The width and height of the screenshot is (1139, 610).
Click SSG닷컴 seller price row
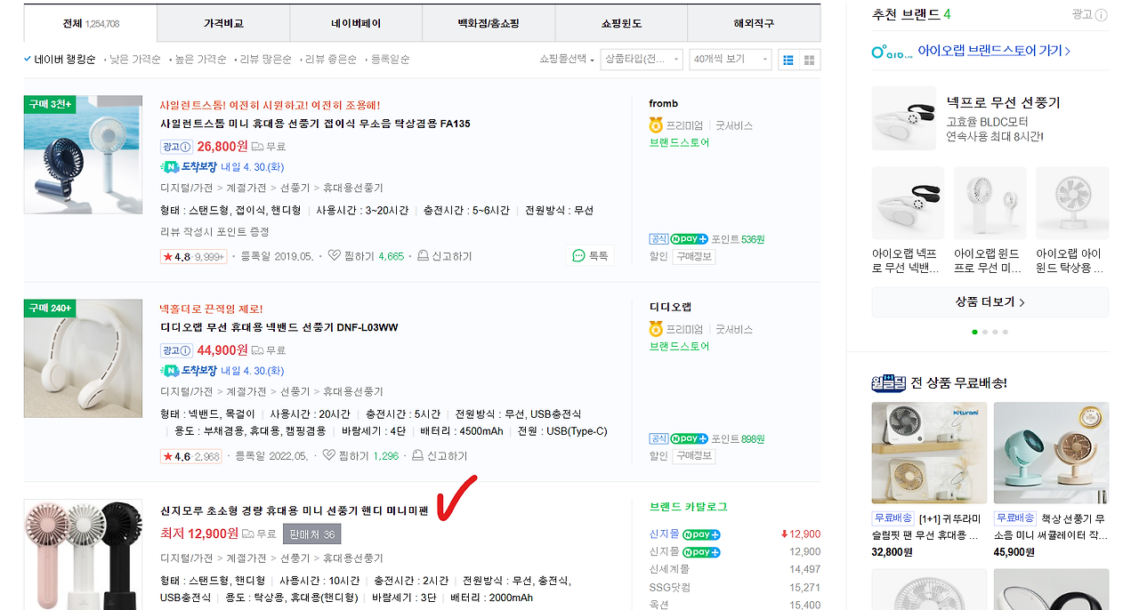point(735,588)
